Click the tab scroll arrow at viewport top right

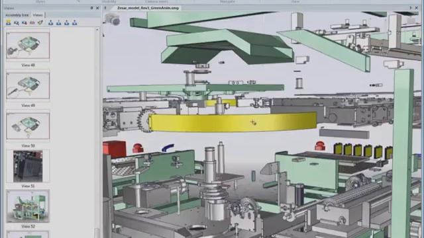(x=411, y=8)
